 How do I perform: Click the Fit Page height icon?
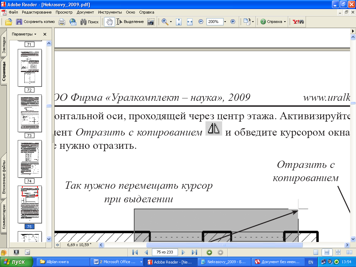pos(179,22)
